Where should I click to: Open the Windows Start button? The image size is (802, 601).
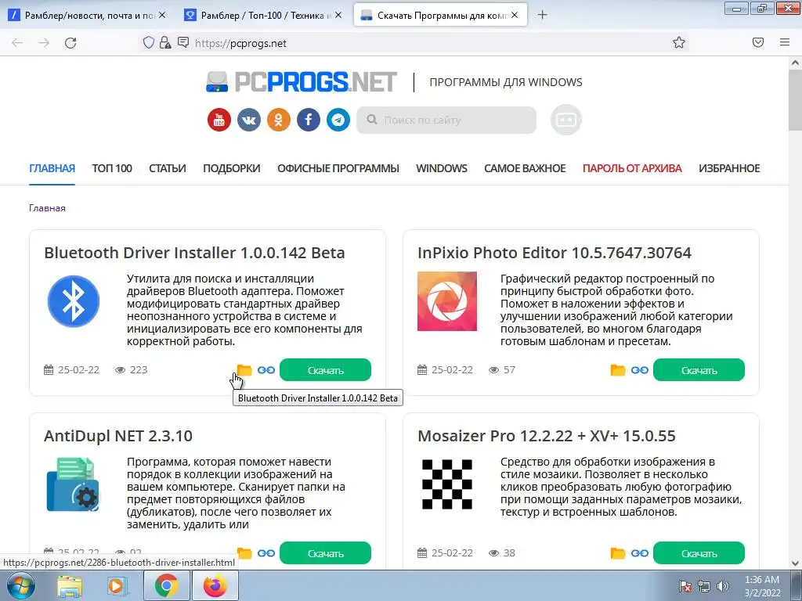point(20,585)
